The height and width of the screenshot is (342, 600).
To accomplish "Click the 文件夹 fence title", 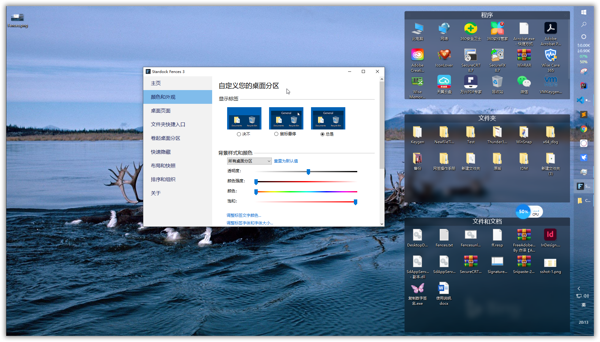I will 487,118.
